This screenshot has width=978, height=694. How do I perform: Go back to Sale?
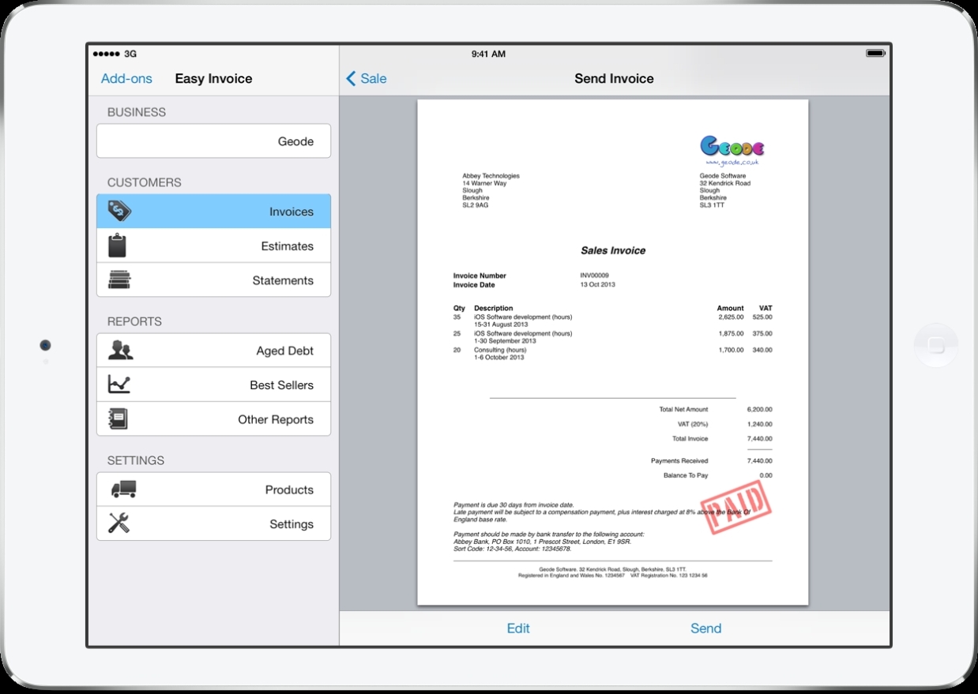(374, 78)
